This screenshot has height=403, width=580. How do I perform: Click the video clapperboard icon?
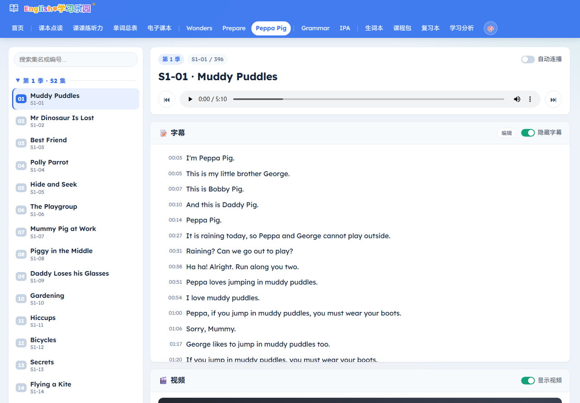(164, 380)
